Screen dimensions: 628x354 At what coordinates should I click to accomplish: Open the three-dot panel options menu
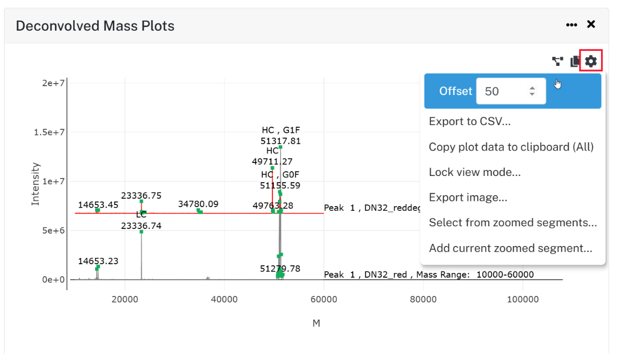571,24
